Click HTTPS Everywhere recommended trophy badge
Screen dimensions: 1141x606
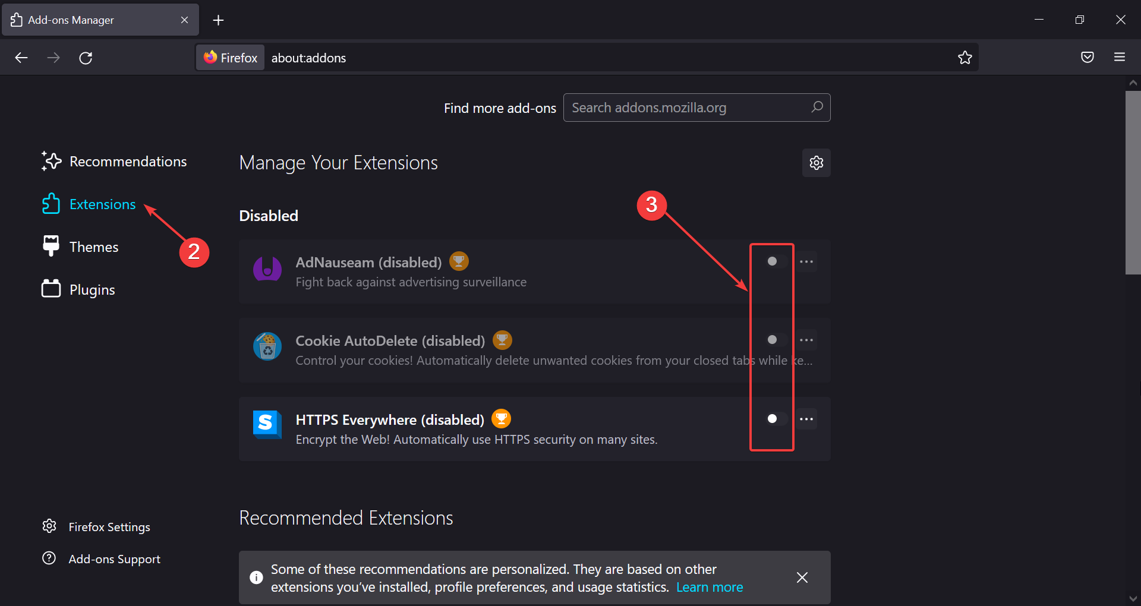point(502,419)
